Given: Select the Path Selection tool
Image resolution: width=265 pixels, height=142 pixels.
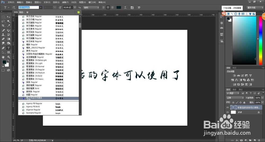Looking at the screenshot, I should point(3,52).
